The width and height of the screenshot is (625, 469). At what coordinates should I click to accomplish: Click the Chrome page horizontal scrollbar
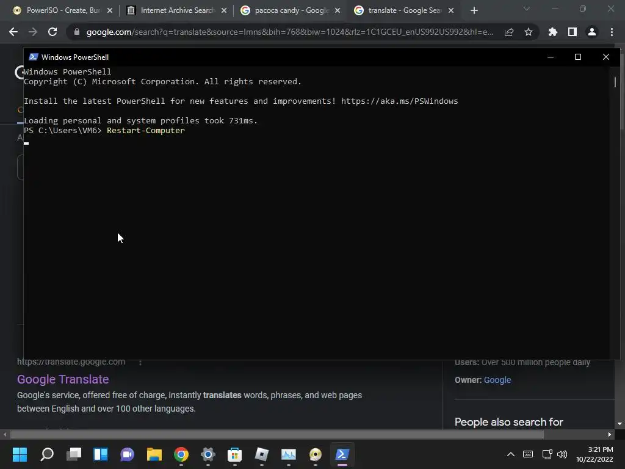pos(277,434)
